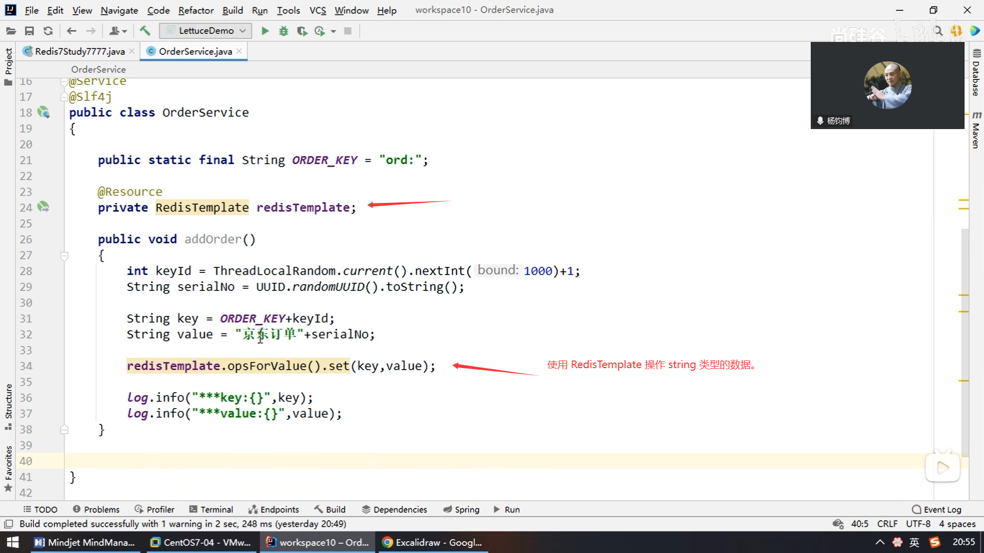Run with coverage icon in toolbar
Viewport: 984px width, 553px height.
click(x=302, y=31)
